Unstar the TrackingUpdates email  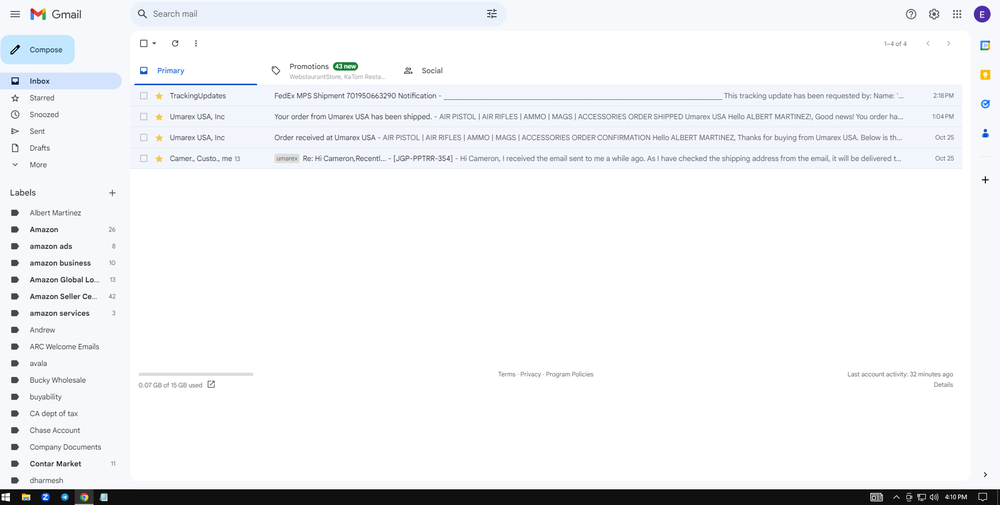pos(159,96)
